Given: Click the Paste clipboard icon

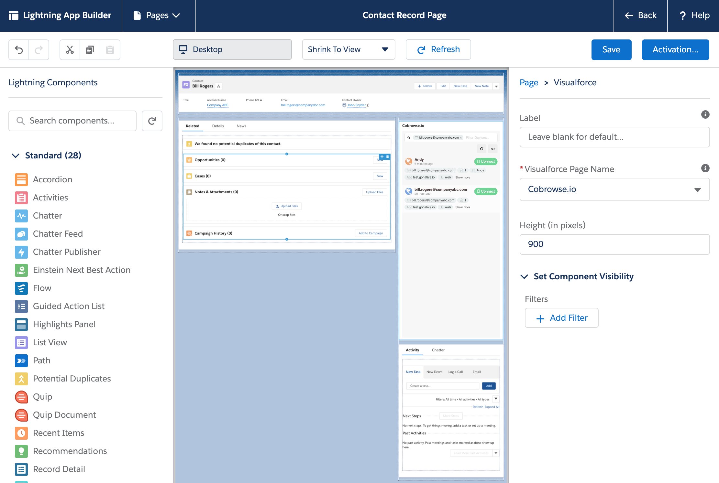Looking at the screenshot, I should 110,50.
